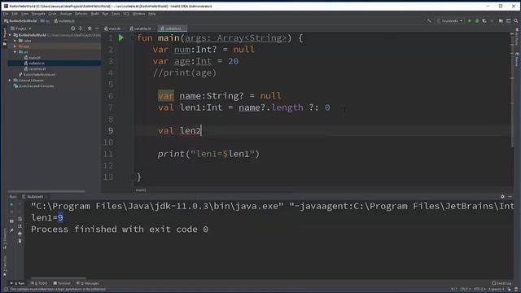The width and height of the screenshot is (521, 293).
Task: Open the Tools menu
Action: pyautogui.click(x=116, y=14)
